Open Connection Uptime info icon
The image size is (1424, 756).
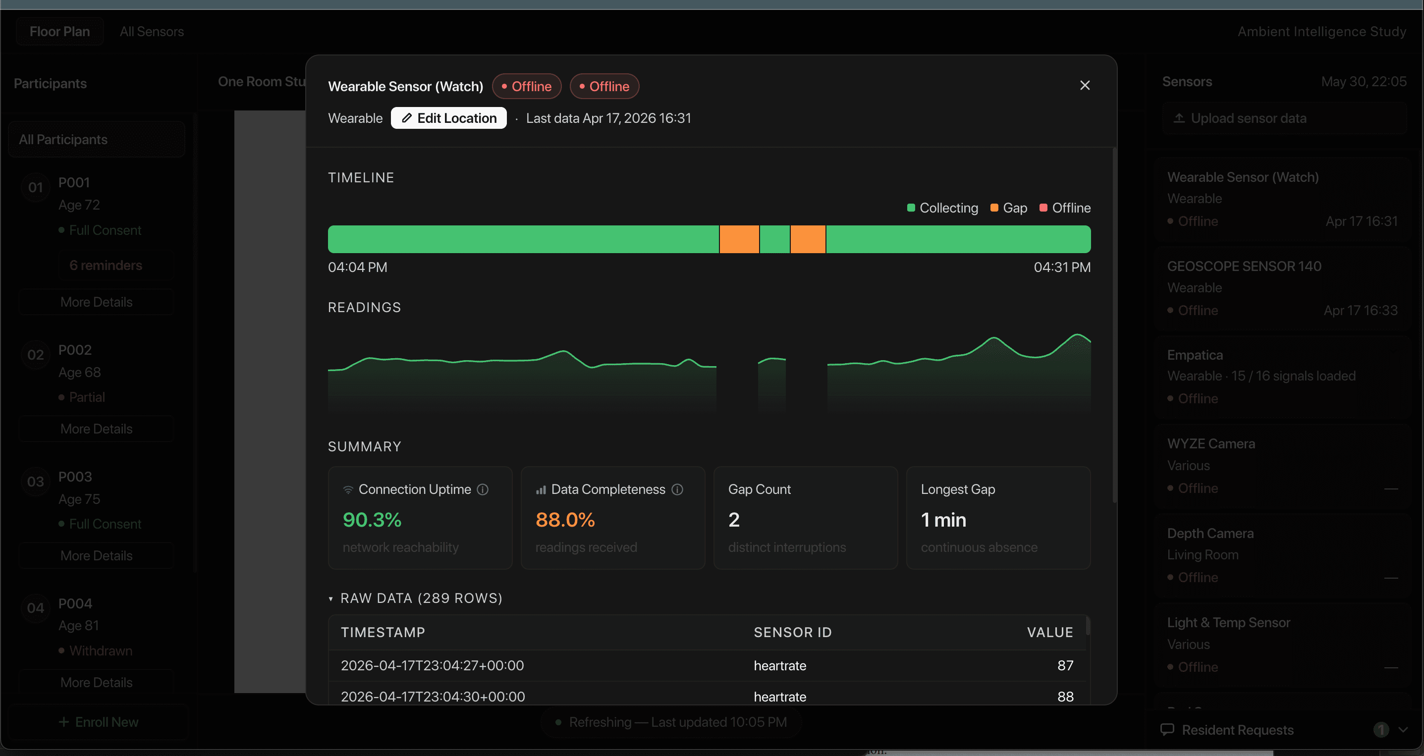tap(483, 489)
